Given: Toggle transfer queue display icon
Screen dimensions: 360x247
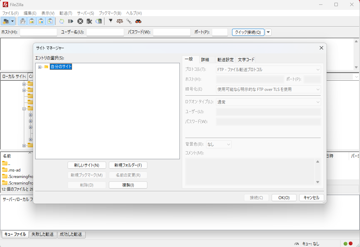Looking at the screenshot, I should tap(50, 22).
